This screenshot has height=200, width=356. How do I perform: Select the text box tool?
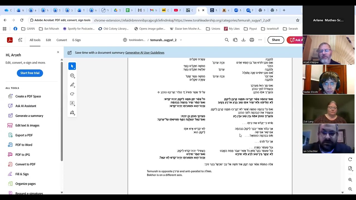point(72,103)
